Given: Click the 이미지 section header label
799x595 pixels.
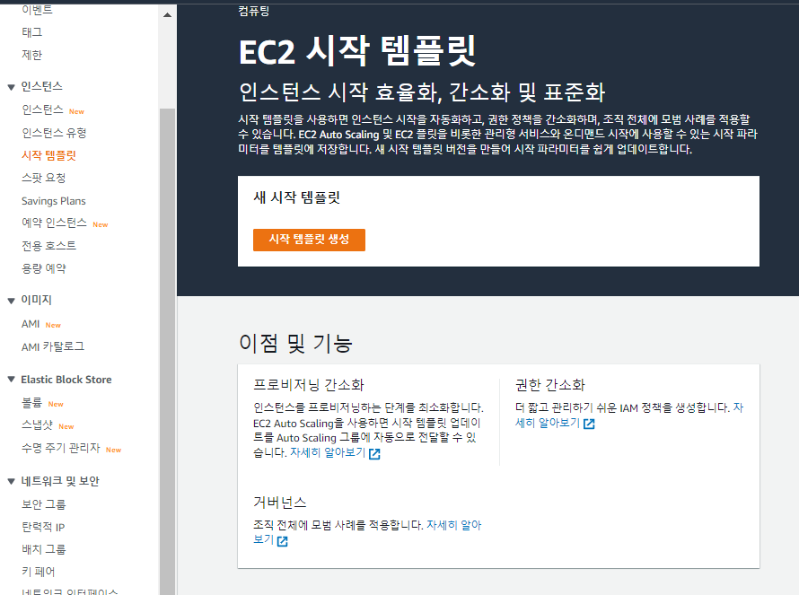Looking at the screenshot, I should tap(36, 300).
